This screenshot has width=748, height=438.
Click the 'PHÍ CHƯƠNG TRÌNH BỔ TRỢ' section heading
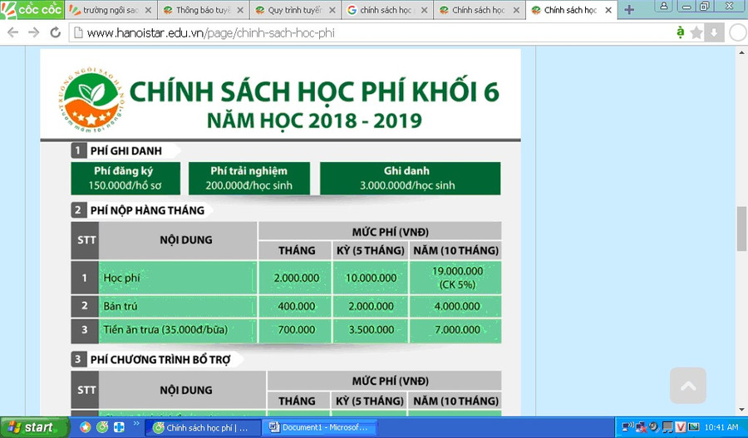click(x=160, y=359)
